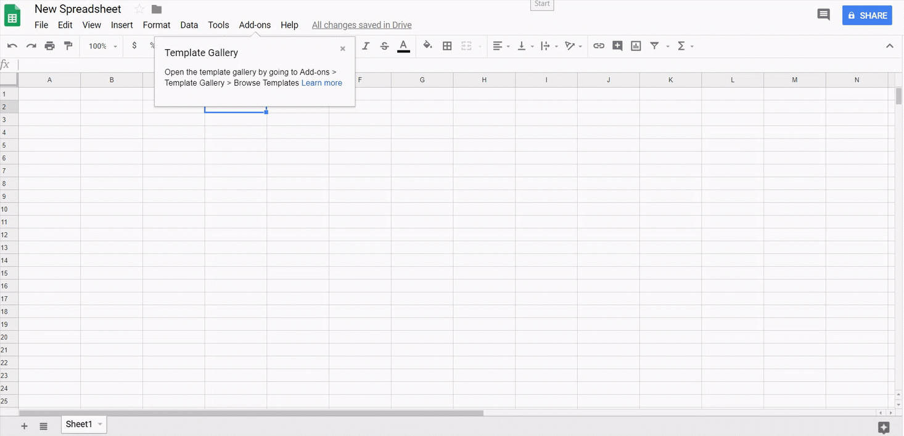Undo the last action
This screenshot has width=904, height=436.
(12, 46)
